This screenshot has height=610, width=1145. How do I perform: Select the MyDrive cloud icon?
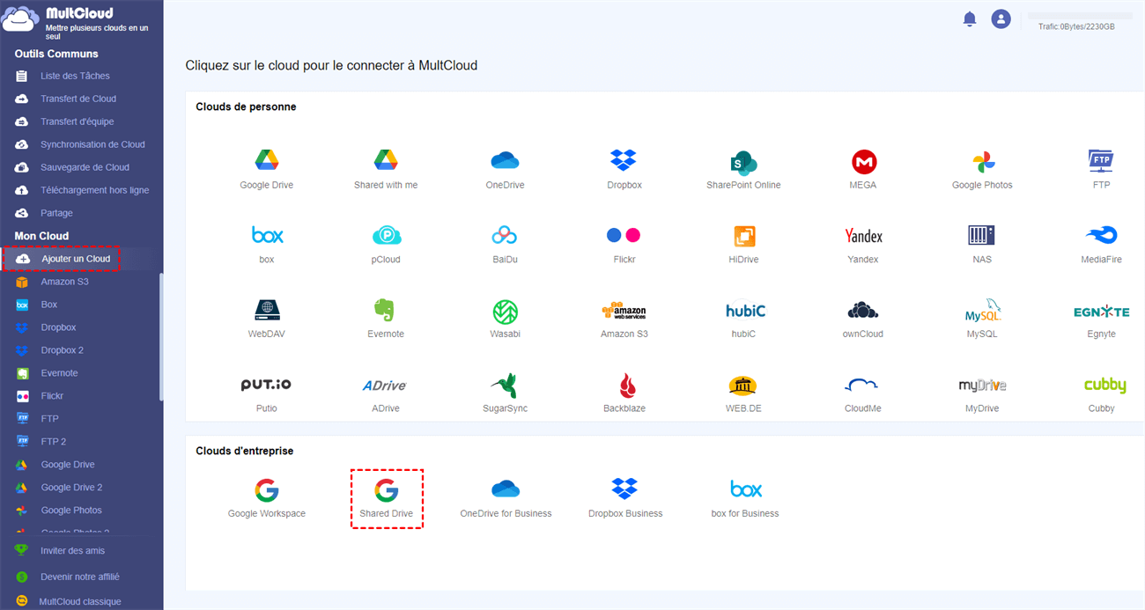tap(982, 386)
